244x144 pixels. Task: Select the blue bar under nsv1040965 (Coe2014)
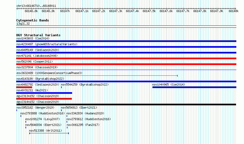(x=194, y=87)
